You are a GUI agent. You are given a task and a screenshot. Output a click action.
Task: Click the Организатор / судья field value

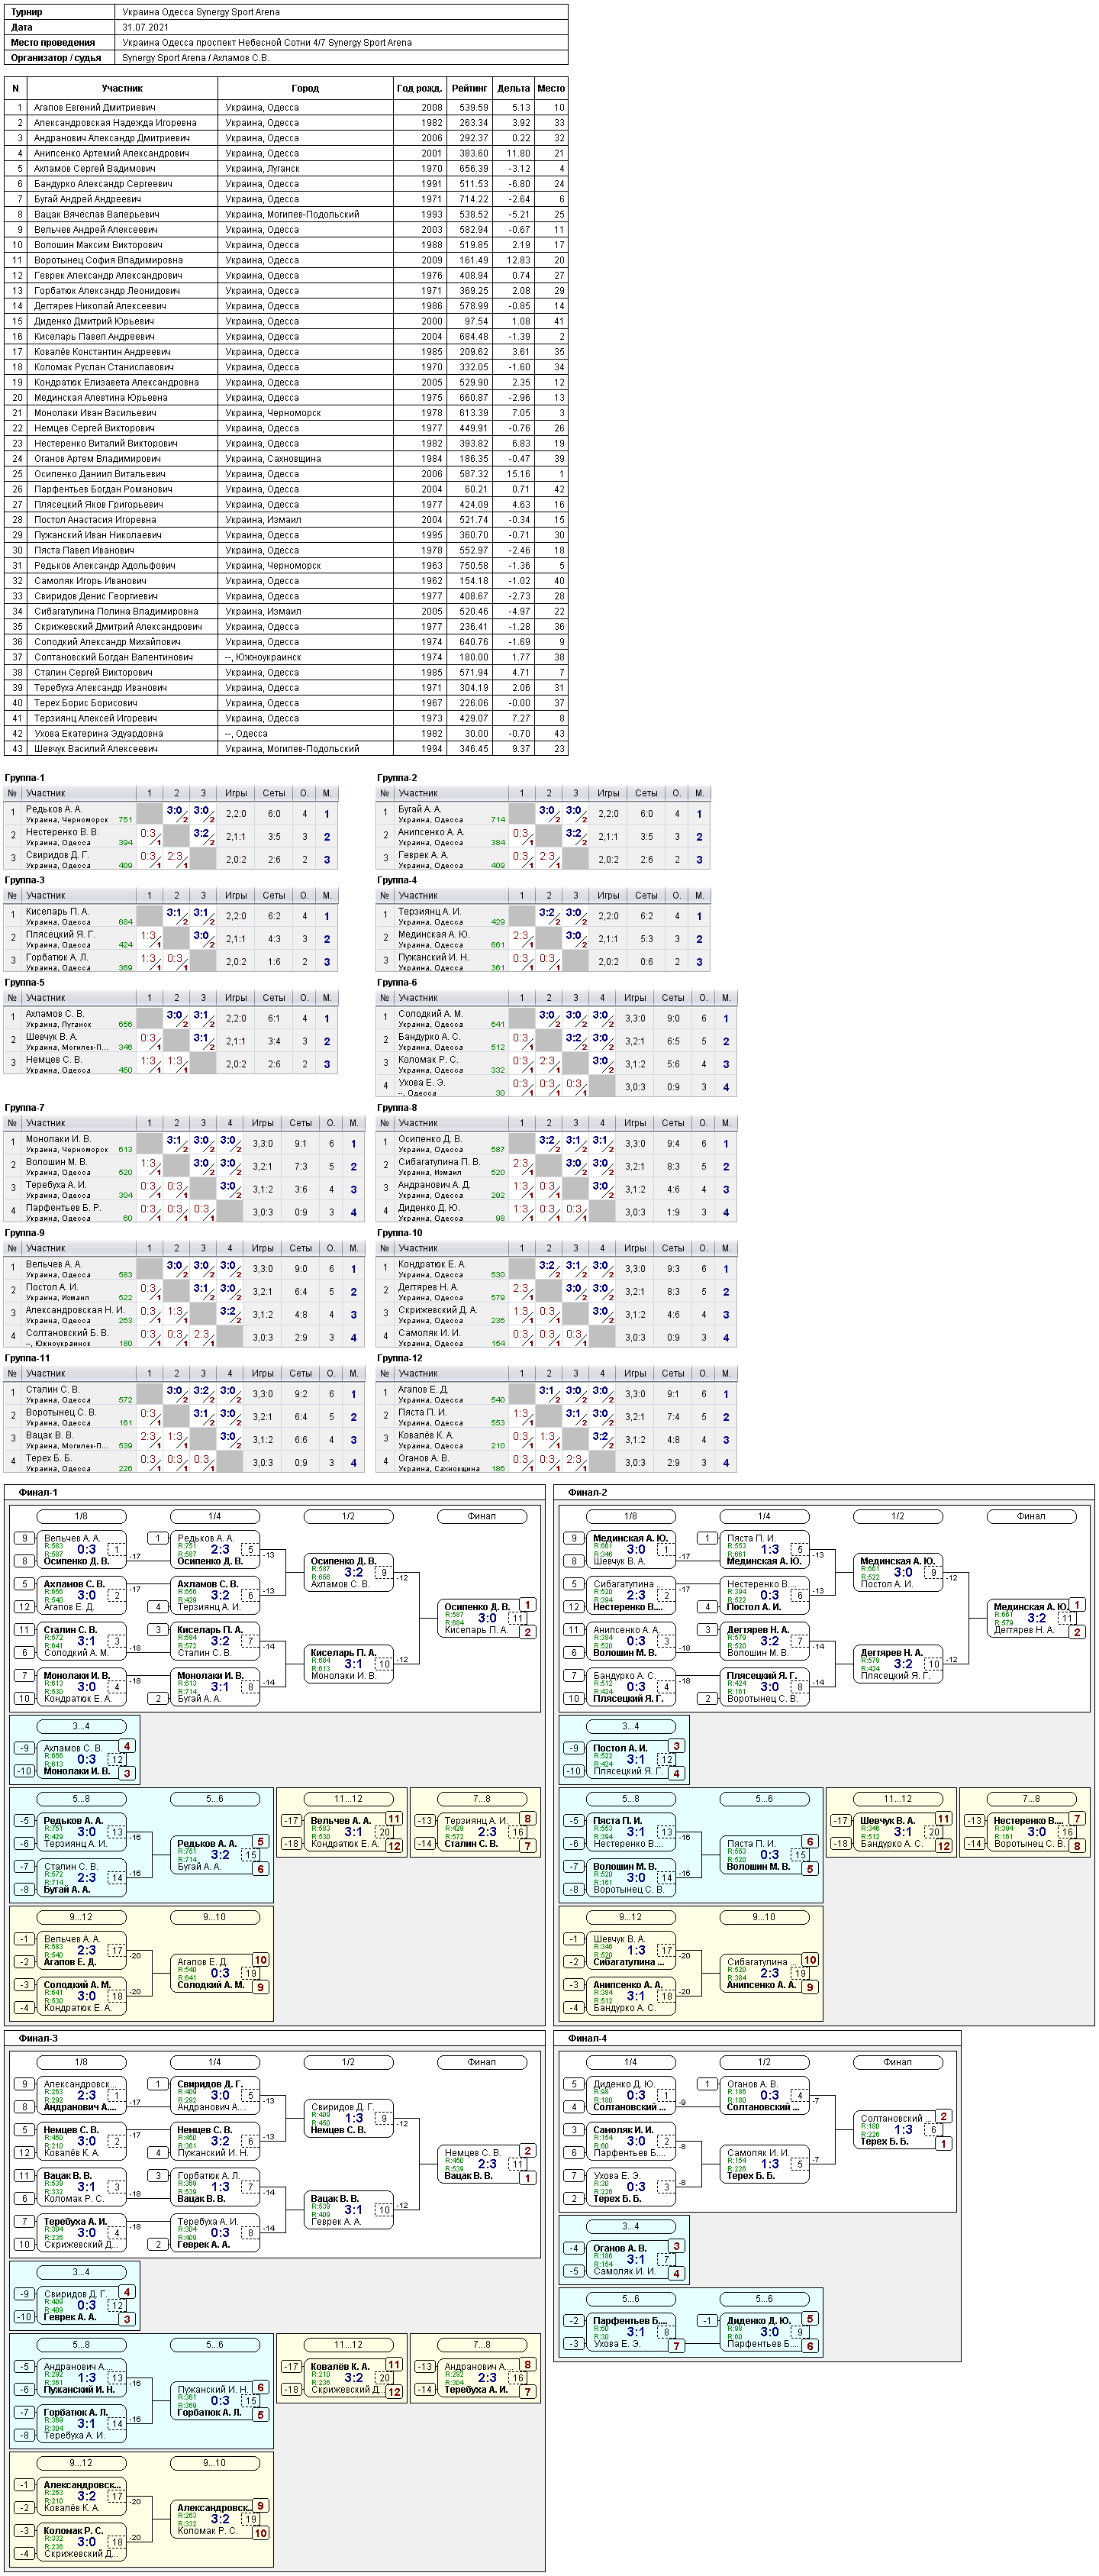(195, 58)
